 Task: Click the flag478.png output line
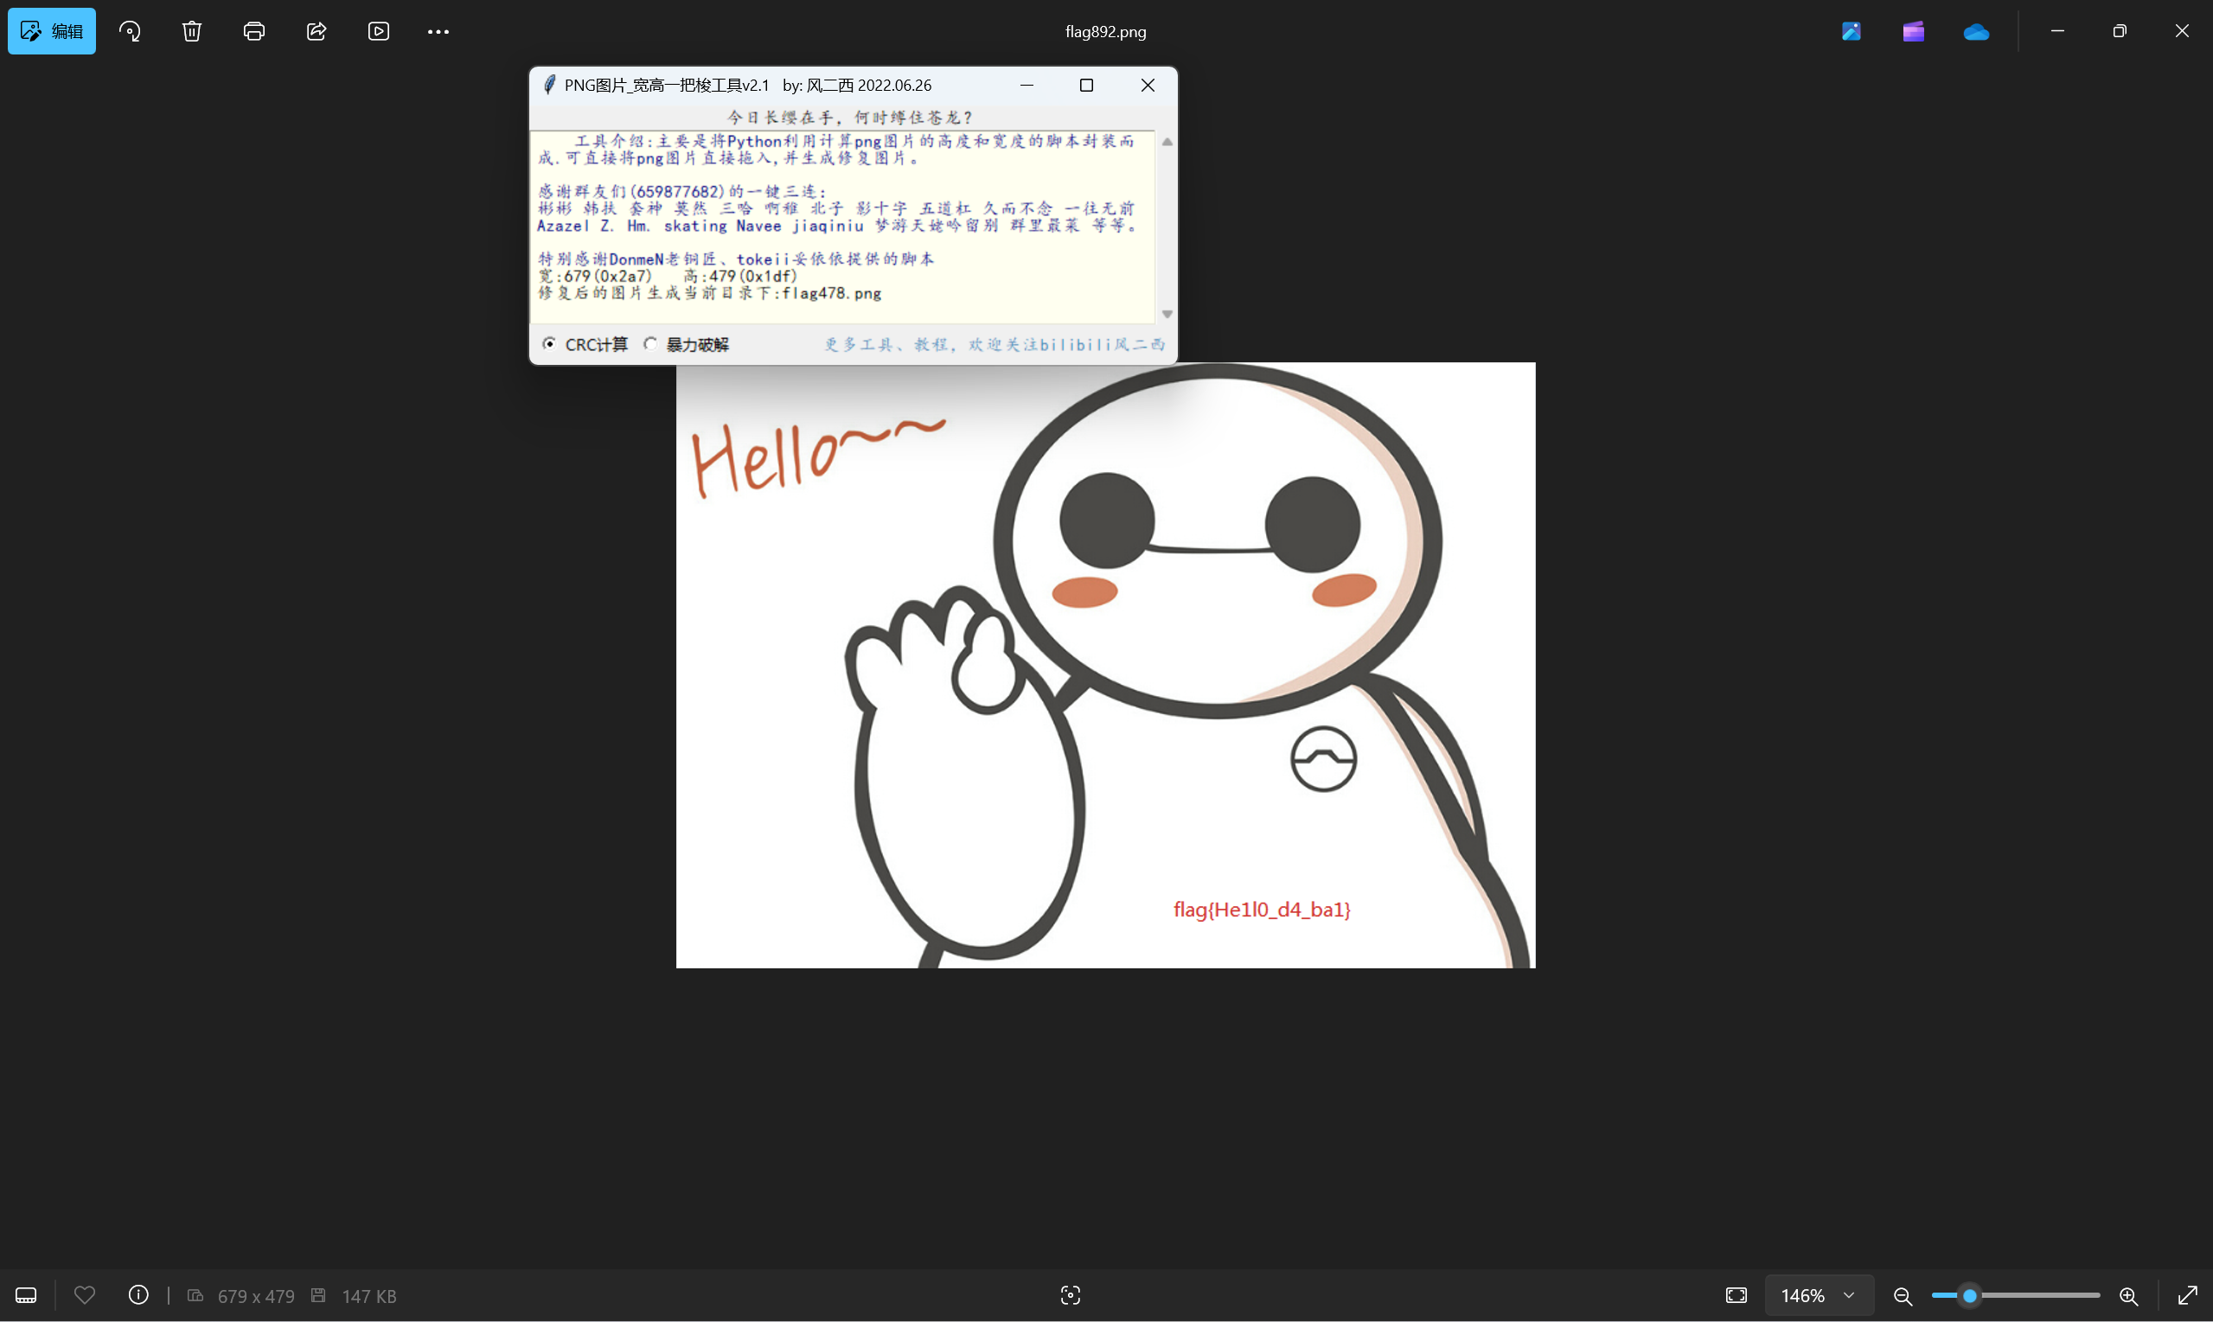(x=710, y=293)
